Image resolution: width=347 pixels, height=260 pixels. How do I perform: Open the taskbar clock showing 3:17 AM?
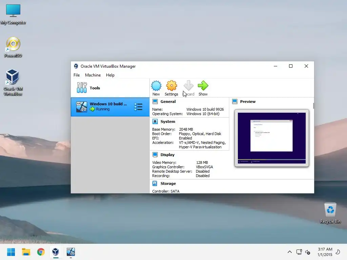[x=325, y=252]
